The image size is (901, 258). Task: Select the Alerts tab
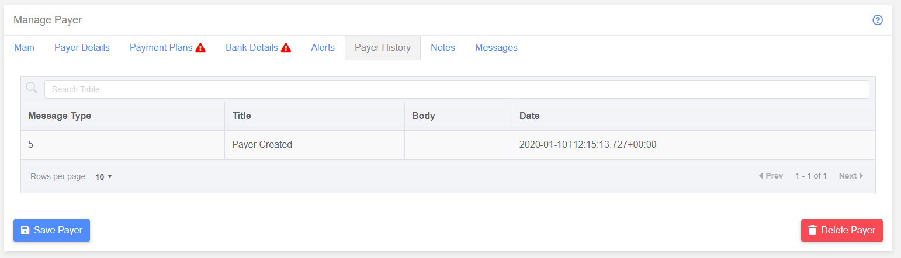(x=323, y=48)
